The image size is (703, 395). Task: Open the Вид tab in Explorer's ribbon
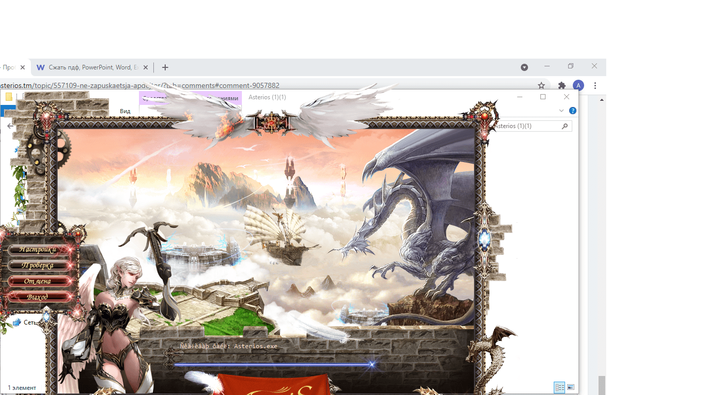coord(125,111)
